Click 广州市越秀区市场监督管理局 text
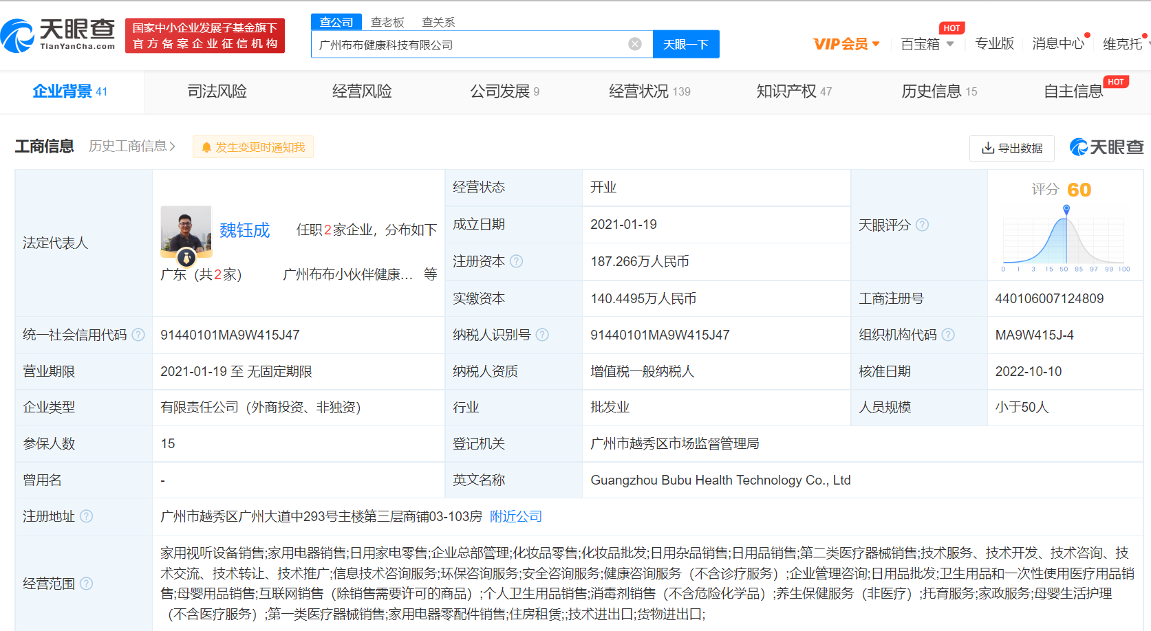The height and width of the screenshot is (631, 1151). [674, 443]
